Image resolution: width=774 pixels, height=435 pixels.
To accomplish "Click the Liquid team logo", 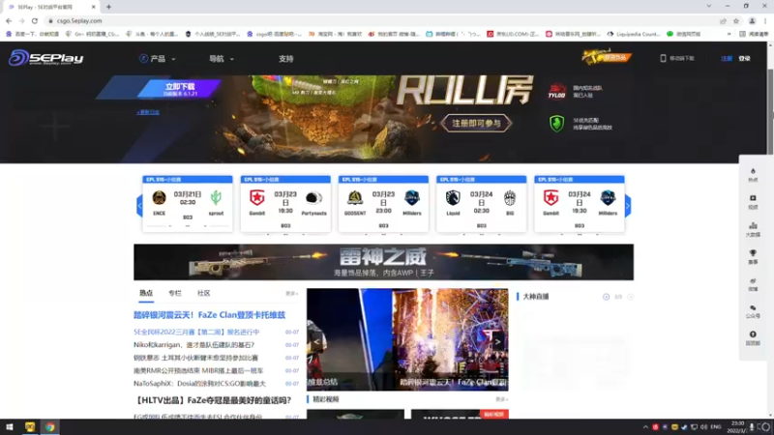I will pyautogui.click(x=453, y=198).
